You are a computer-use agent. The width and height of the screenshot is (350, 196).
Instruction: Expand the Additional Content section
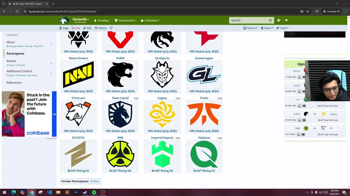51,73
